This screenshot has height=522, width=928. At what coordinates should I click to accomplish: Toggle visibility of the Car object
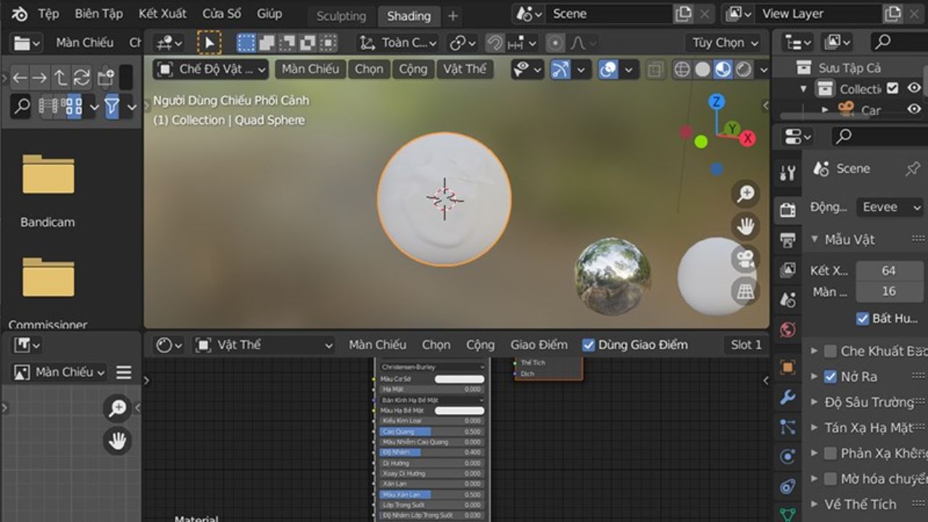pyautogui.click(x=915, y=110)
